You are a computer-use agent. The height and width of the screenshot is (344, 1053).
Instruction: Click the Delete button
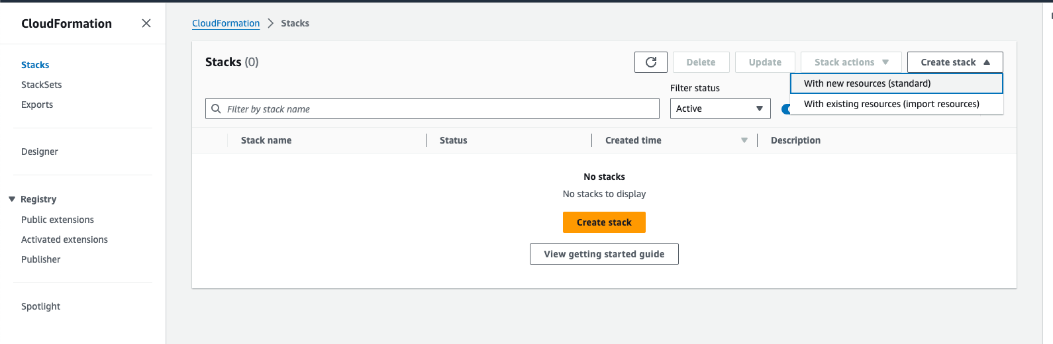click(x=701, y=62)
